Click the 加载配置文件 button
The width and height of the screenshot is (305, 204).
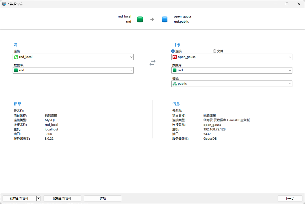62,198
